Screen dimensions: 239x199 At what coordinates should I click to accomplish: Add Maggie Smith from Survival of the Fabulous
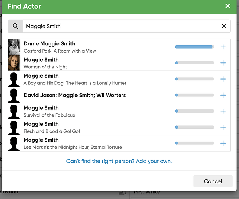pos(223,111)
